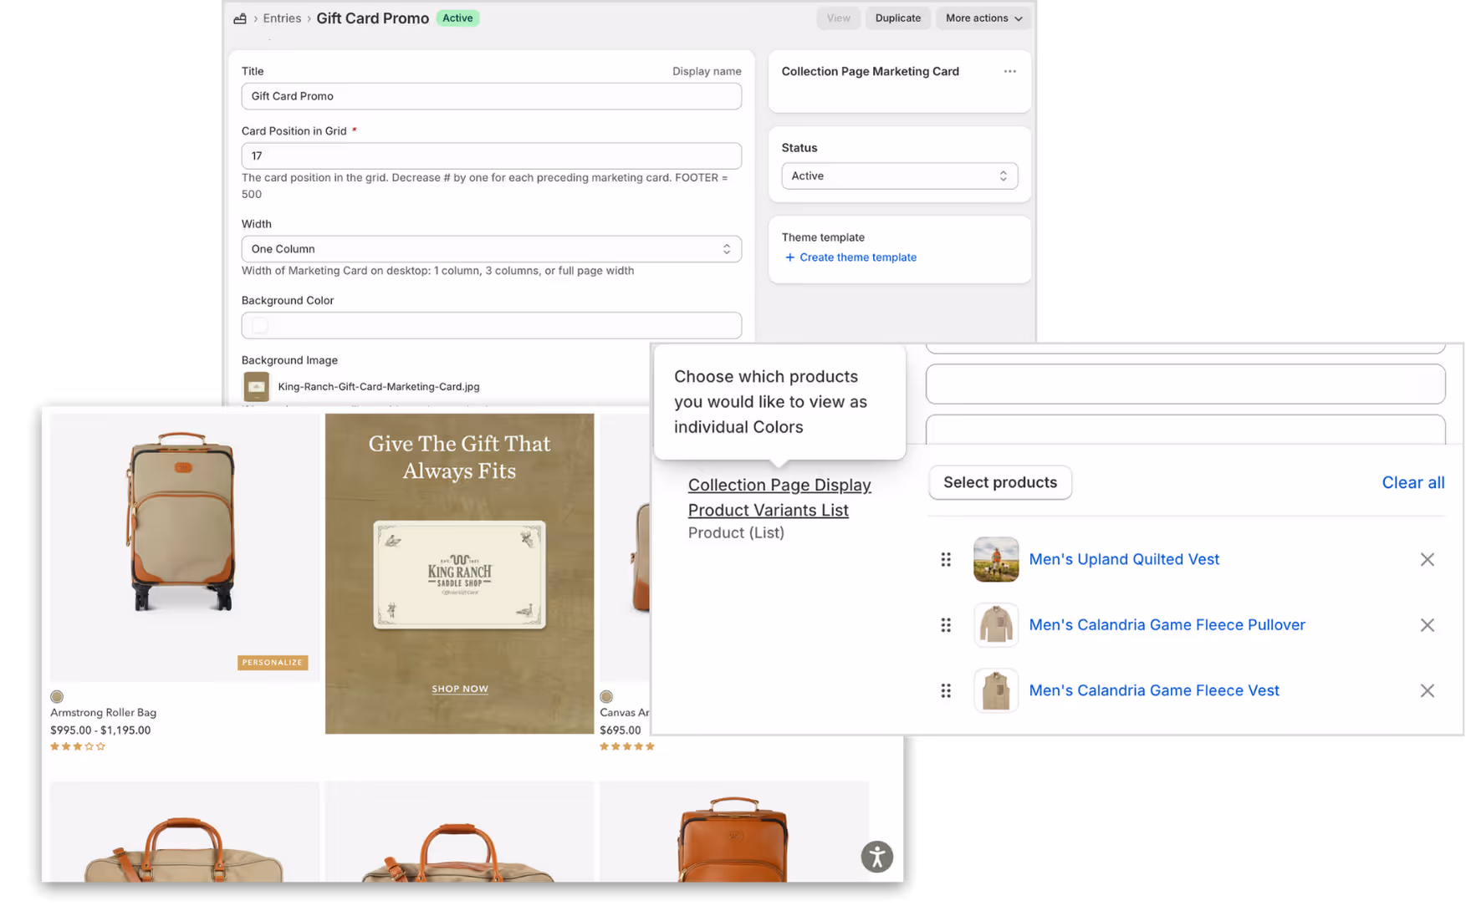This screenshot has width=1466, height=911.
Task: Grab drag handle for Calandria Game Fleece Pullover
Action: 946,625
